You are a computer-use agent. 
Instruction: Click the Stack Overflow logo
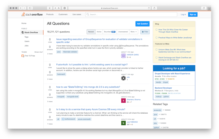[x=32, y=14]
